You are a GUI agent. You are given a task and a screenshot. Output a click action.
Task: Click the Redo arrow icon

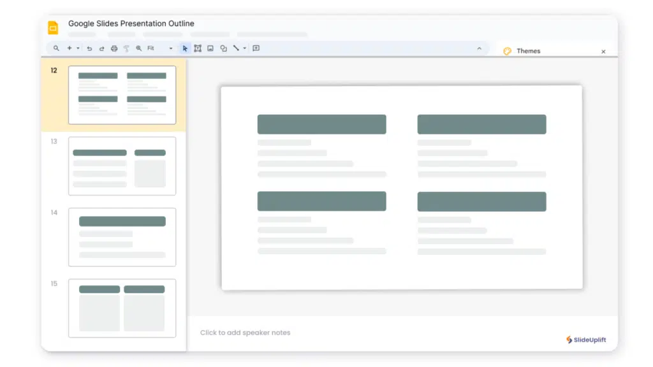[x=101, y=48]
